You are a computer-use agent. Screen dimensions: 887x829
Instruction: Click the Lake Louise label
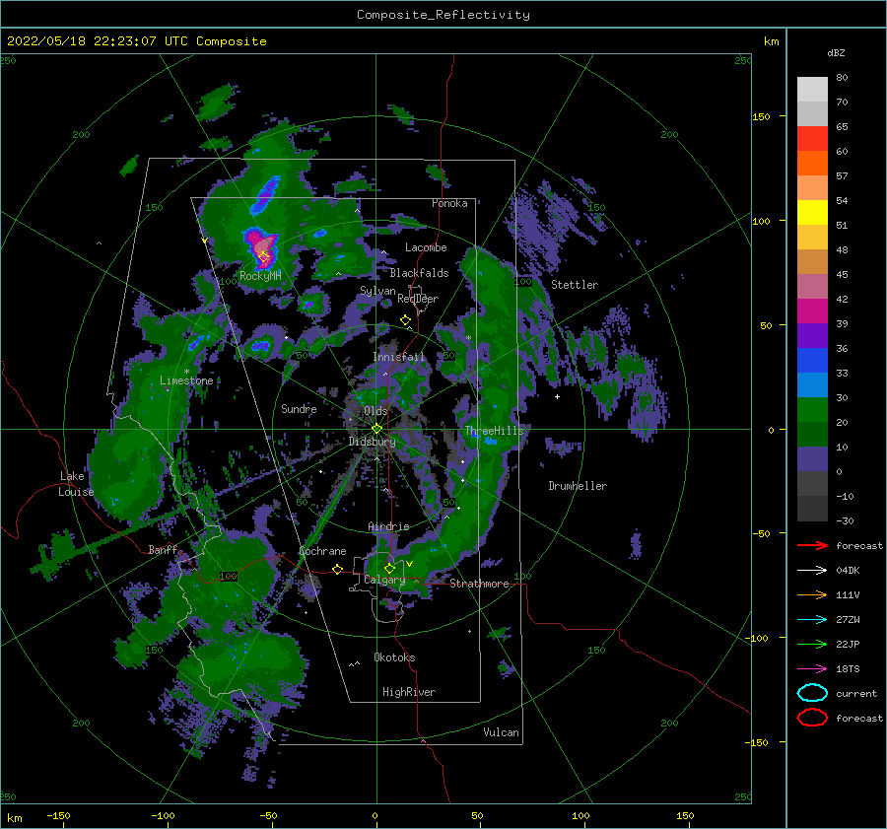tap(76, 484)
